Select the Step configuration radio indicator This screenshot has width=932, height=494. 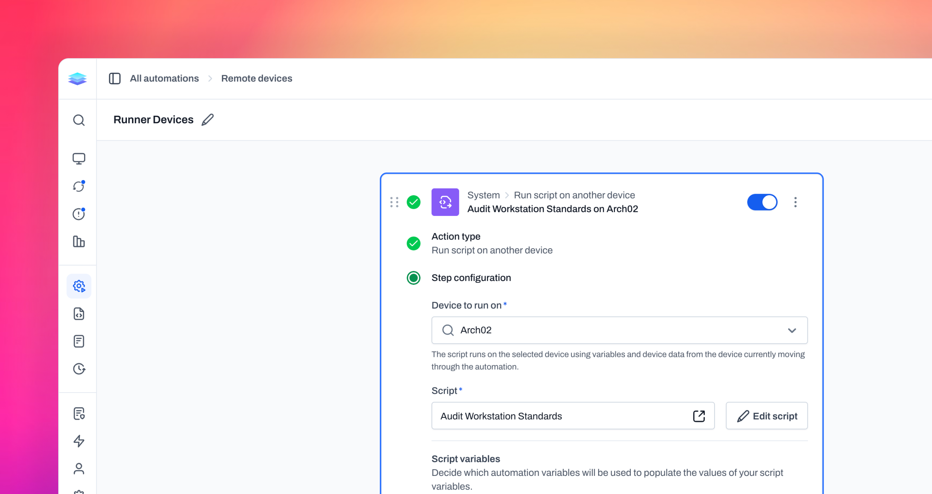414,277
